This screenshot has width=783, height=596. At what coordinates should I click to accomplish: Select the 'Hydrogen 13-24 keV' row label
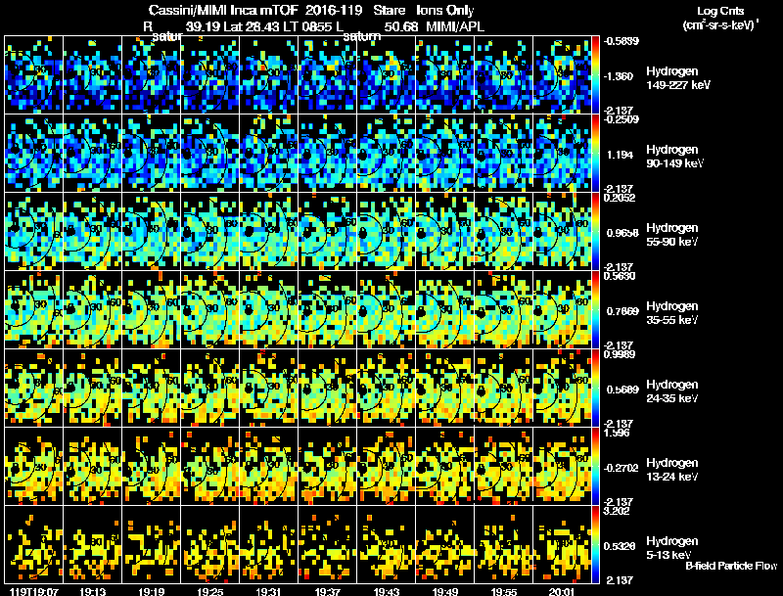[x=672, y=470]
